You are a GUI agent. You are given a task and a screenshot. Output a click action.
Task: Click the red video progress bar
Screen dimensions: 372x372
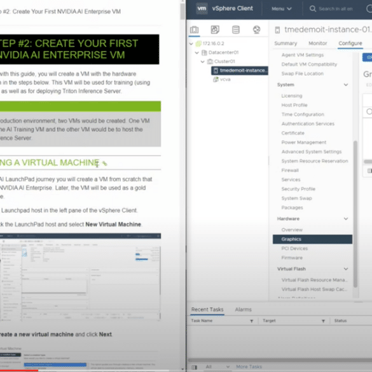[x=19, y=371]
